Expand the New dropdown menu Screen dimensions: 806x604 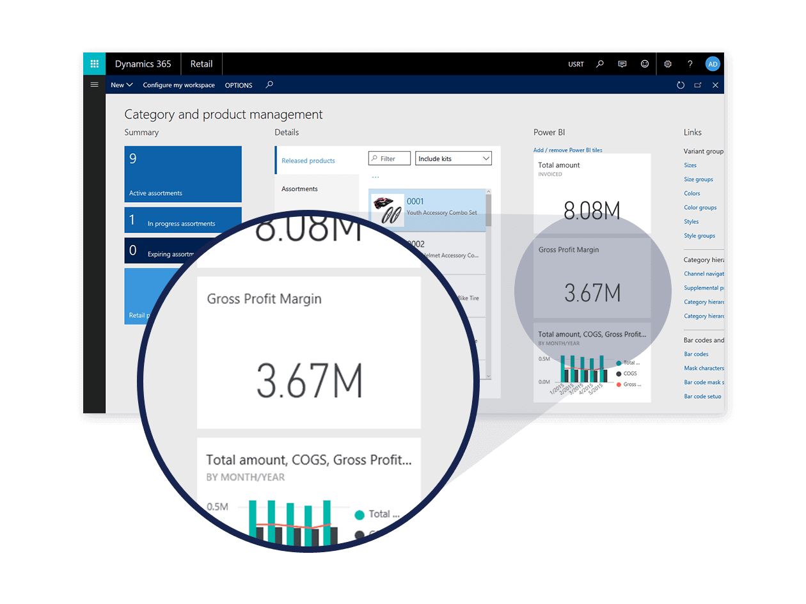[x=122, y=85]
